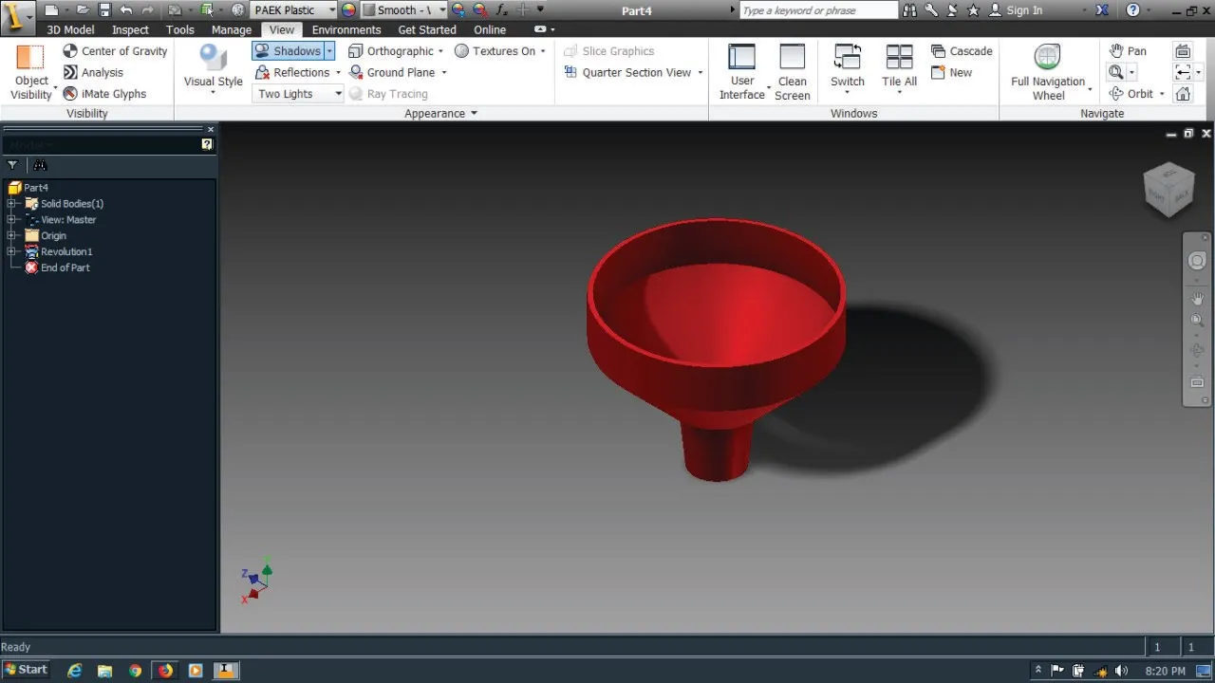Screen dimensions: 1215x683
Task: Click the Switch windows button
Action: coord(847,68)
